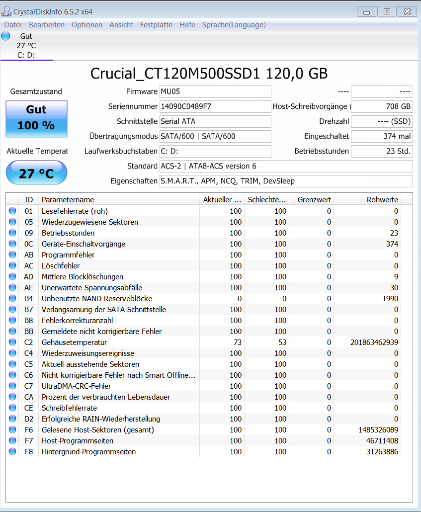Click the Rohwerte column header

click(367, 199)
